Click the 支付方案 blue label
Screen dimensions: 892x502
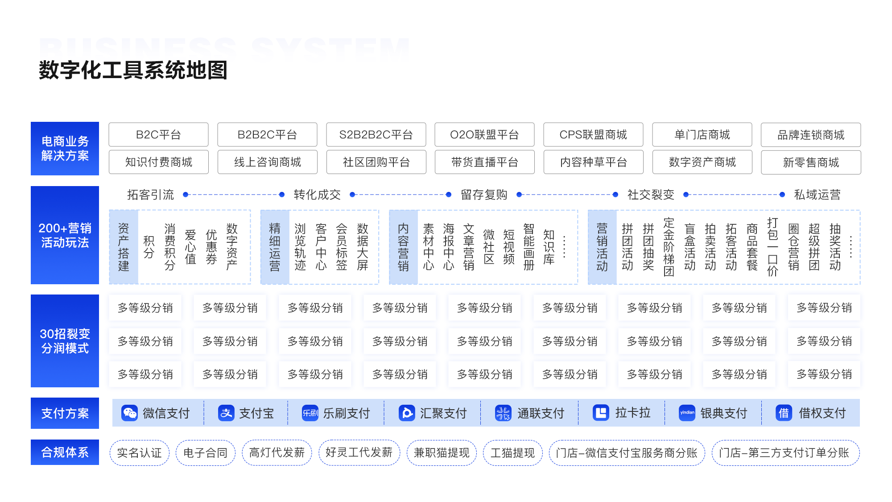(x=65, y=413)
